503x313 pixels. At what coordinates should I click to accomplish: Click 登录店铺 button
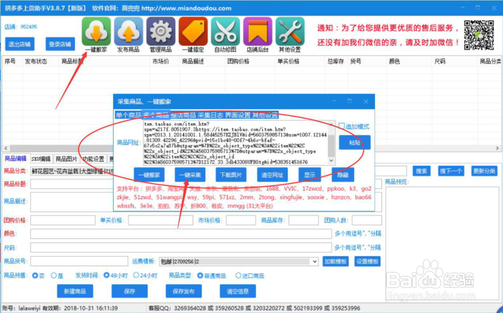pyautogui.click(x=60, y=44)
